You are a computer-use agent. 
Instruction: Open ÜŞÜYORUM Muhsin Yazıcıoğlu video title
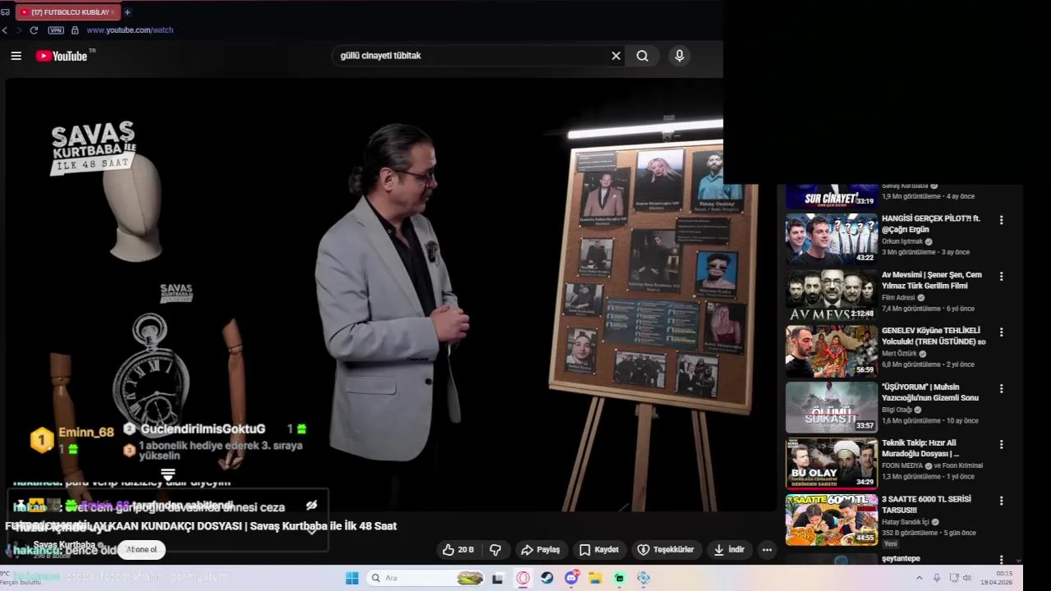930,392
